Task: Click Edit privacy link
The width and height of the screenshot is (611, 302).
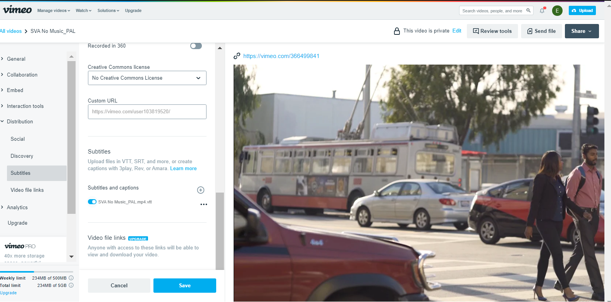Action: (457, 31)
